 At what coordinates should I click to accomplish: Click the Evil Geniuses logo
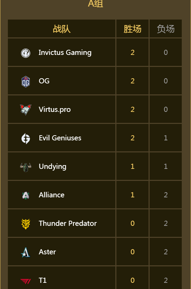click(26, 138)
